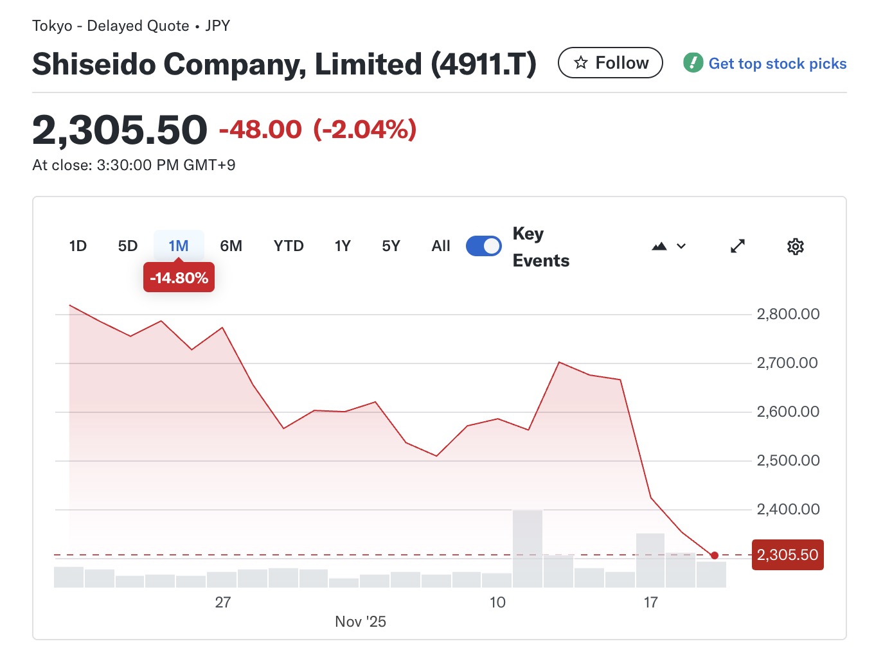Select the 1D time range

click(x=78, y=246)
